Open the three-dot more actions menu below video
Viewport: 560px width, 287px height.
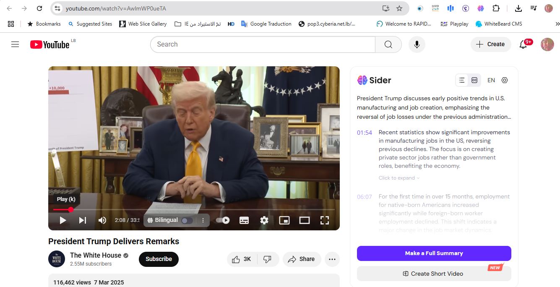pyautogui.click(x=332, y=259)
